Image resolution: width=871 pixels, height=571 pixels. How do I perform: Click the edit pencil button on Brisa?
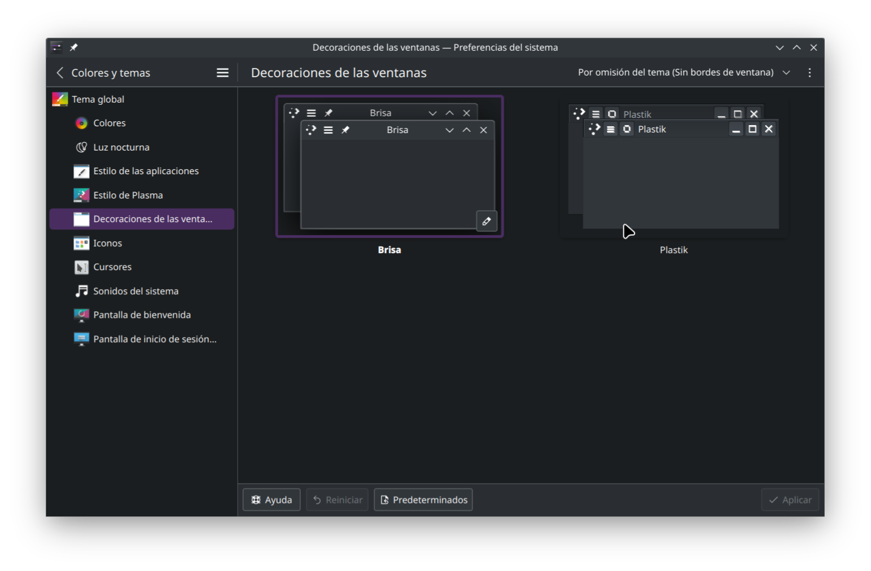tap(487, 221)
